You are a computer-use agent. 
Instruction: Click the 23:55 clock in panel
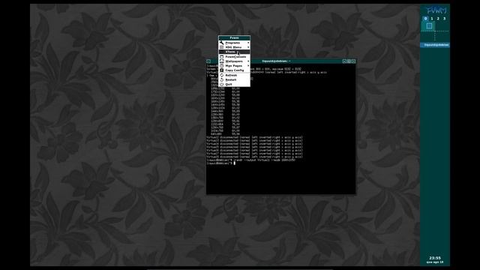point(435,258)
